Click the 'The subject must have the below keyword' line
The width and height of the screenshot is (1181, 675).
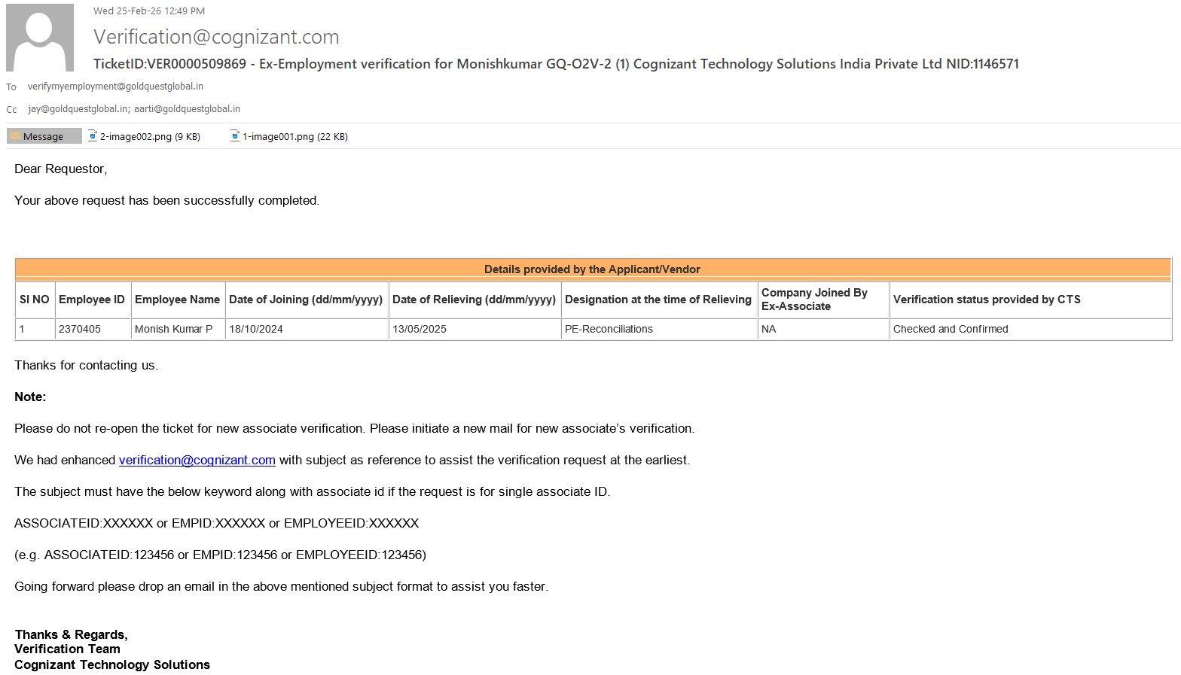click(x=313, y=492)
